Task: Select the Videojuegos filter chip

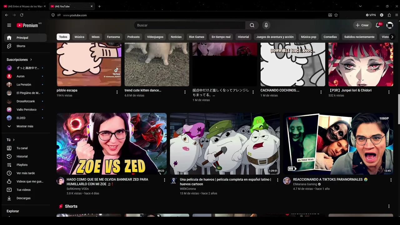Action: pyautogui.click(x=155, y=37)
